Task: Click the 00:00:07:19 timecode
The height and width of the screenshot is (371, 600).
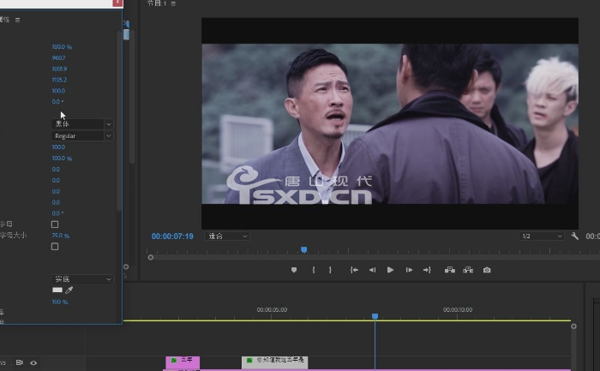Action: point(172,236)
